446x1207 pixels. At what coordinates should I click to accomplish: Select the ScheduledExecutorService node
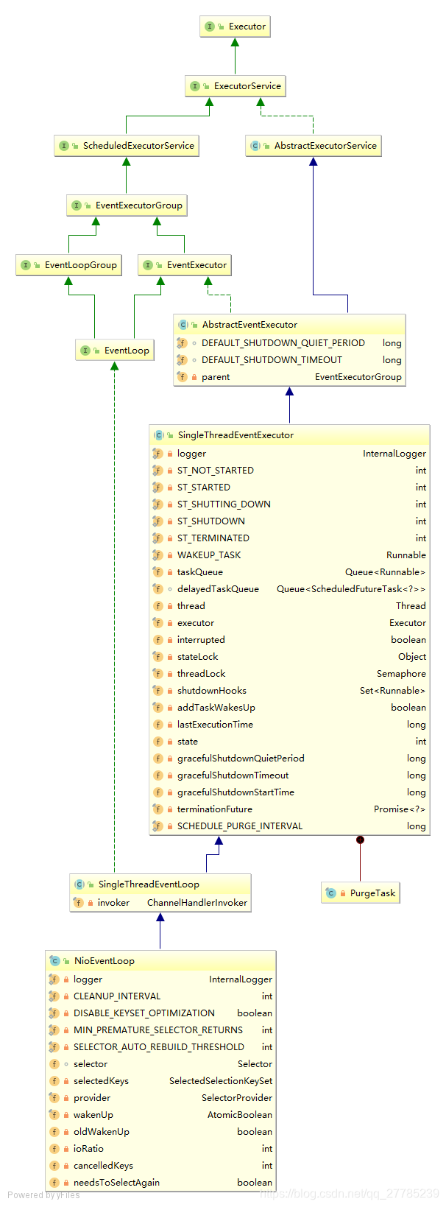click(x=127, y=146)
